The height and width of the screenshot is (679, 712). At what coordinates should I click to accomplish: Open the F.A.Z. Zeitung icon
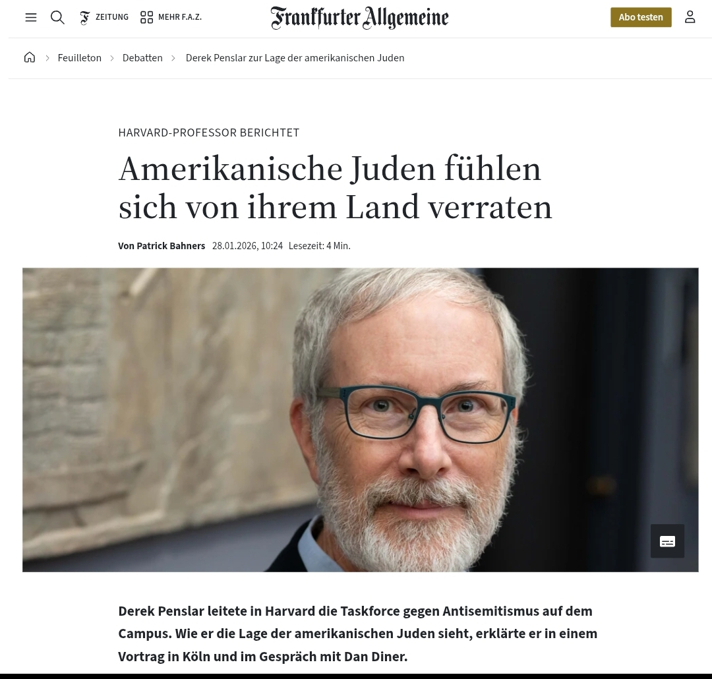pyautogui.click(x=84, y=17)
